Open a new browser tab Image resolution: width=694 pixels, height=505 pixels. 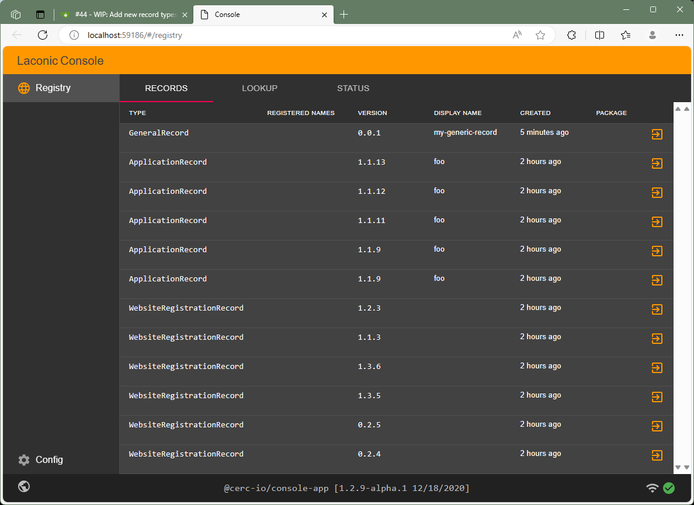pyautogui.click(x=344, y=15)
